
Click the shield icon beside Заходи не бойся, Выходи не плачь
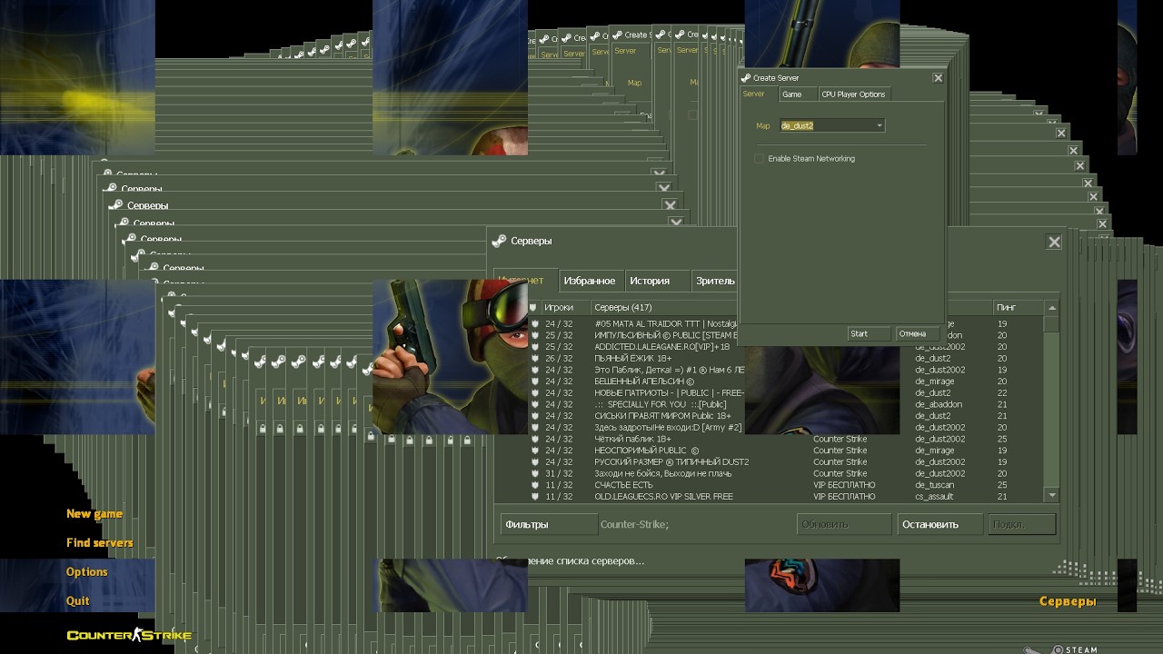535,473
